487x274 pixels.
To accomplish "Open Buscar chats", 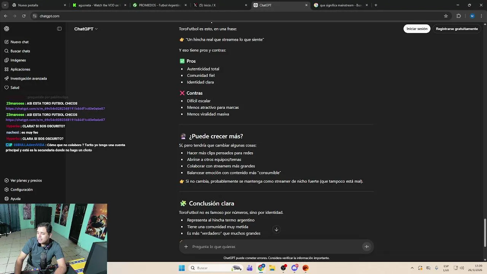I will point(20,51).
